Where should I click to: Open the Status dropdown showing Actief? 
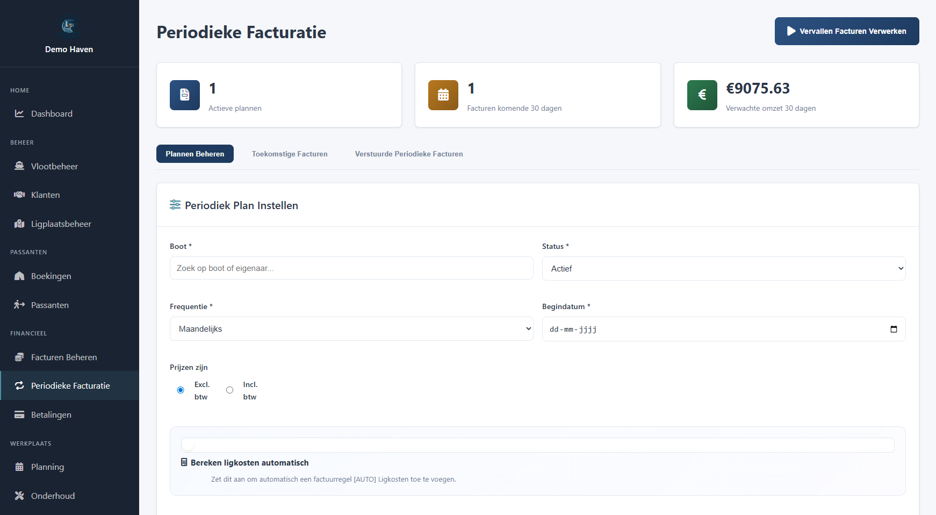click(724, 268)
